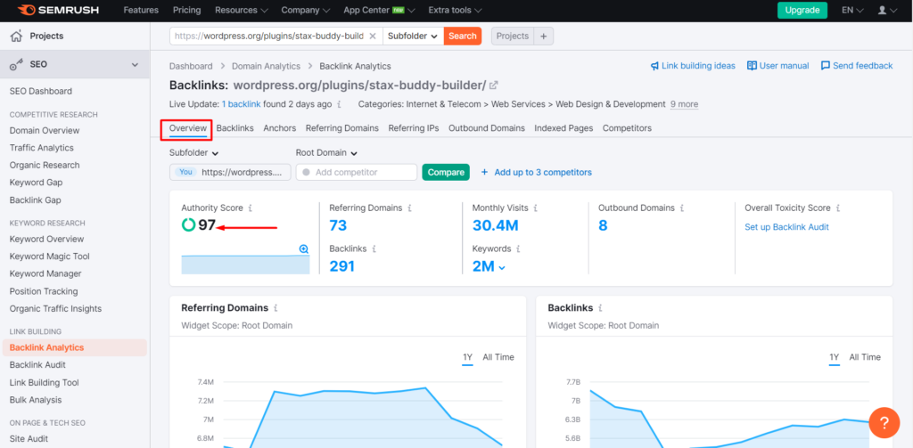Image resolution: width=913 pixels, height=448 pixels.
Task: Click info icon beside Keywords metric
Action: 518,248
